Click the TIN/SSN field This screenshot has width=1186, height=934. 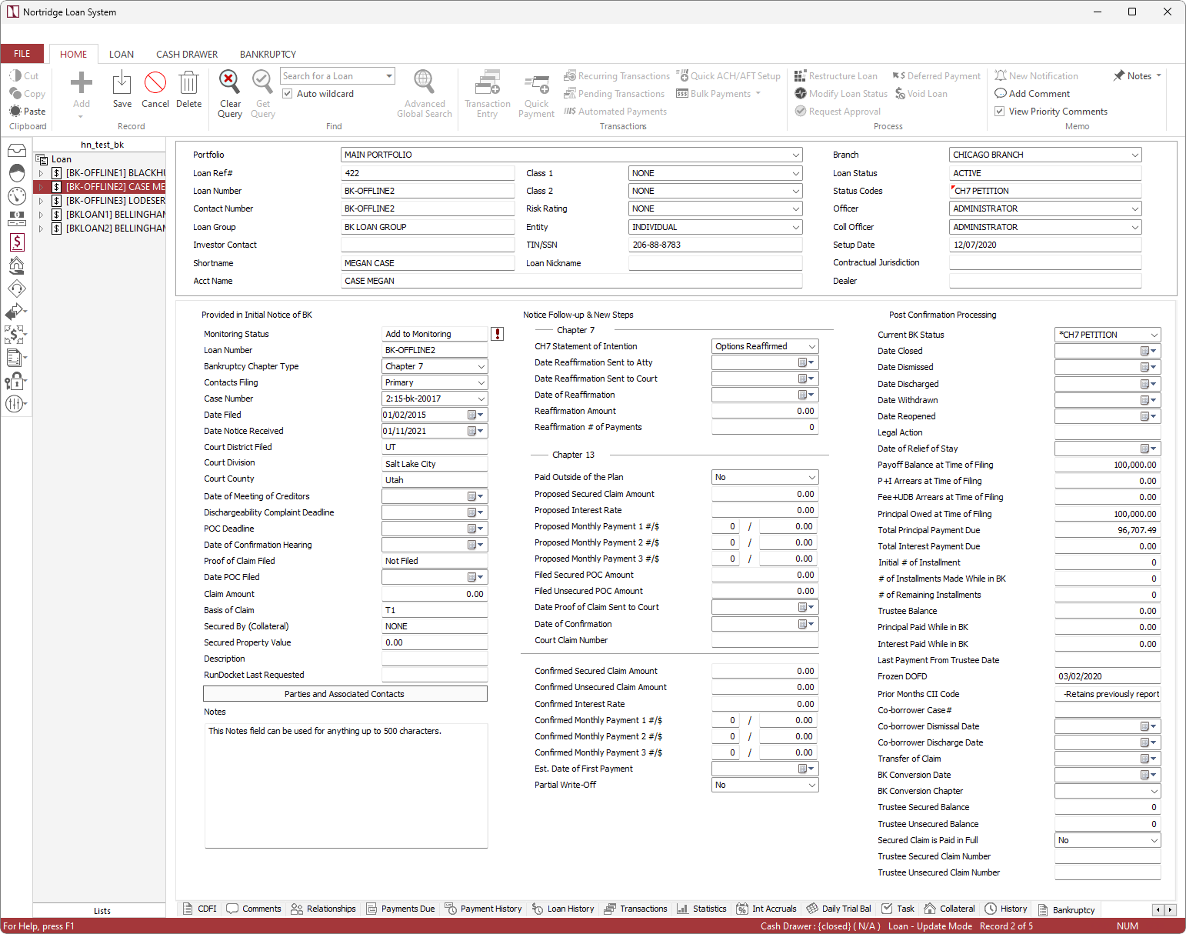715,245
